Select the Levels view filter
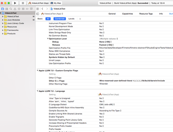 (x=71, y=19)
